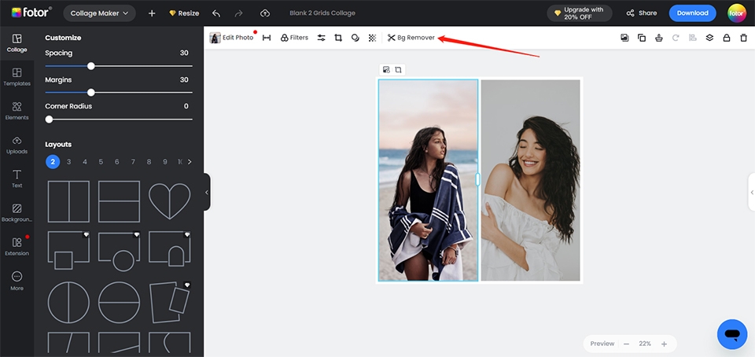Open the layers stack icon
This screenshot has width=755, height=357.
[x=709, y=38]
